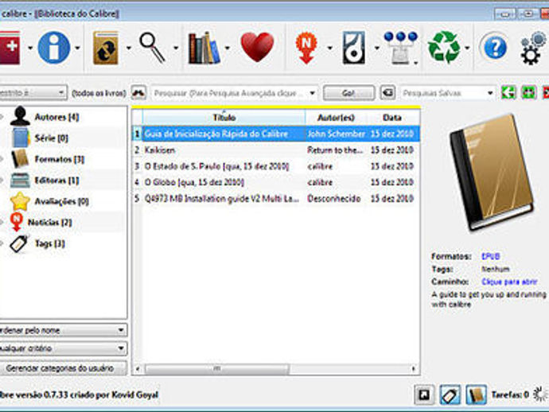Open dropdown arrow next to library bookshelf
549x412 pixels.
(228, 48)
